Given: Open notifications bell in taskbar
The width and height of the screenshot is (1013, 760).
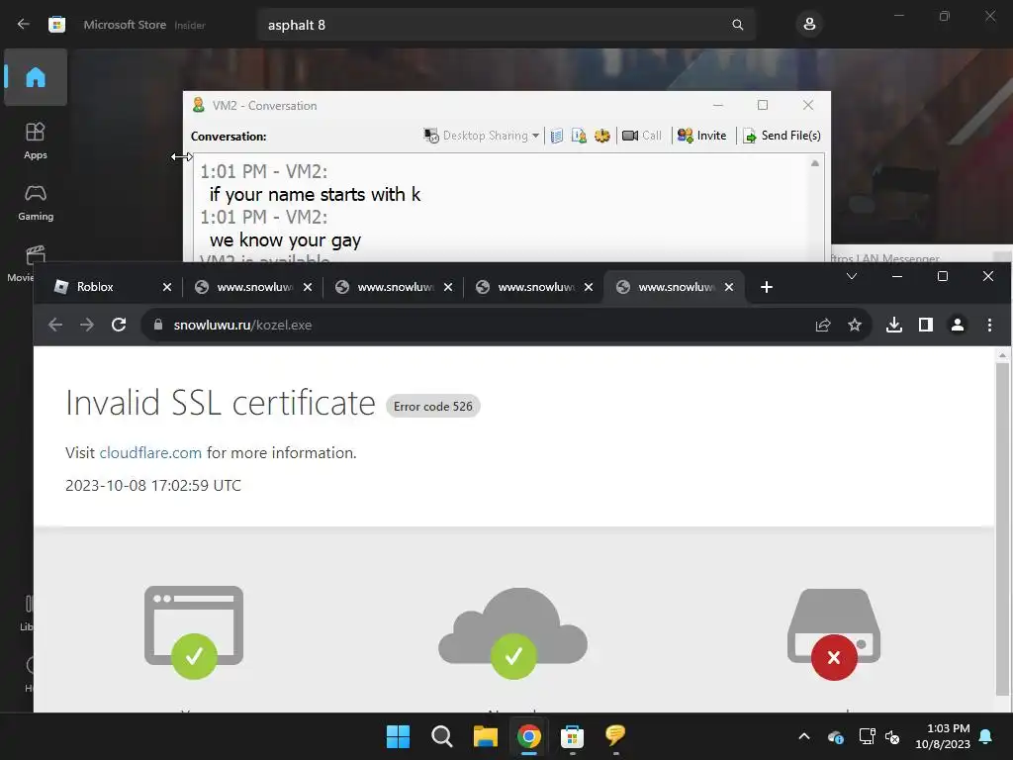Looking at the screenshot, I should click(x=986, y=736).
